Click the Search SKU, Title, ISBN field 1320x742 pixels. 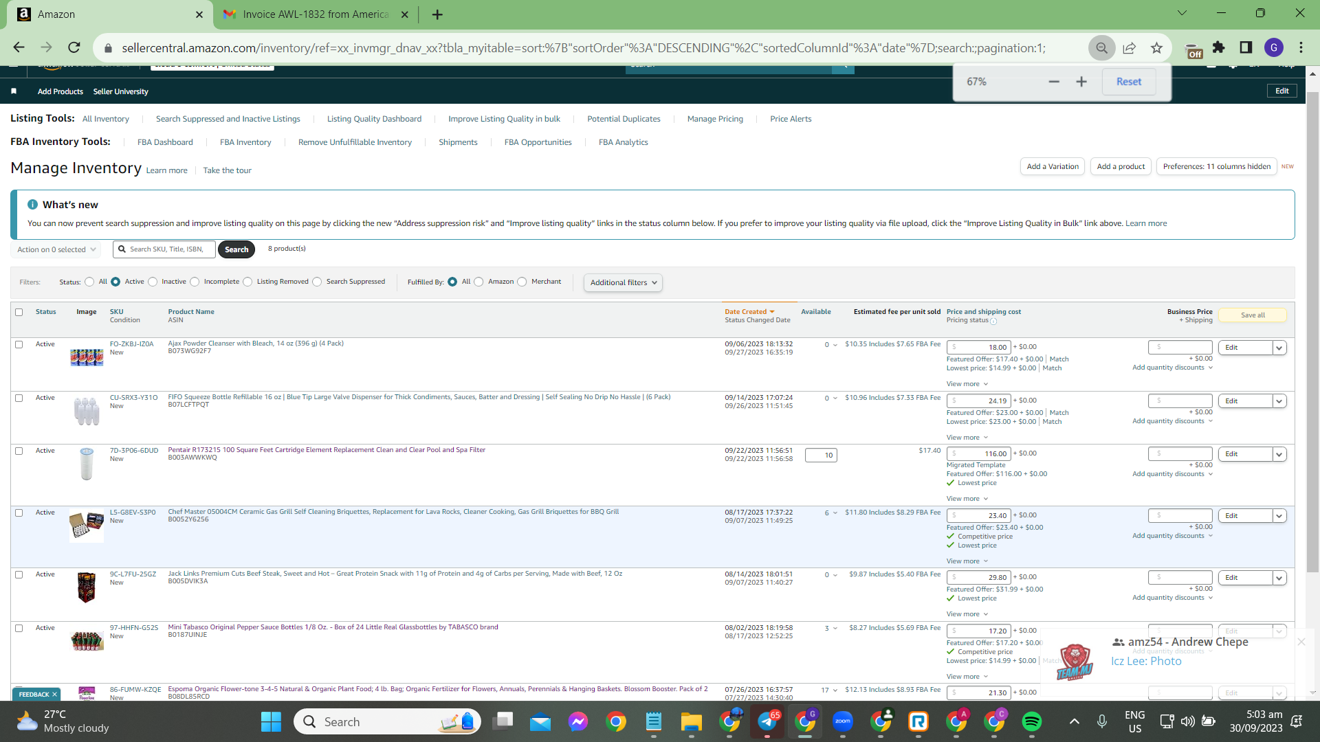[165, 249]
